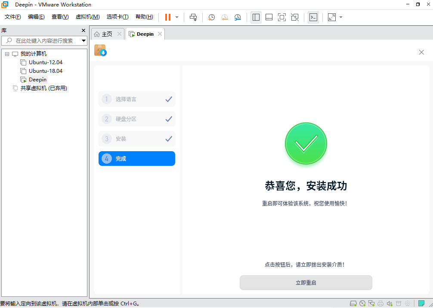Close the 库 library panel

coord(84,31)
